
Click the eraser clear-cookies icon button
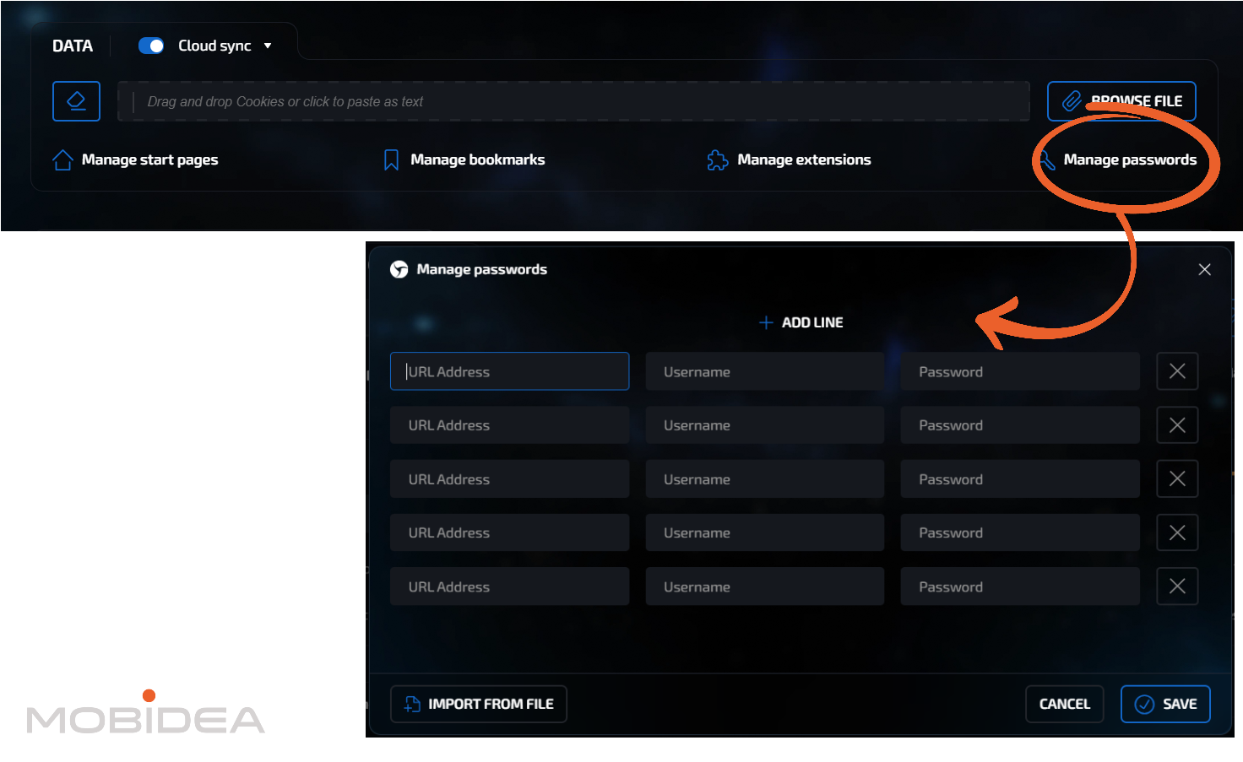tap(76, 101)
